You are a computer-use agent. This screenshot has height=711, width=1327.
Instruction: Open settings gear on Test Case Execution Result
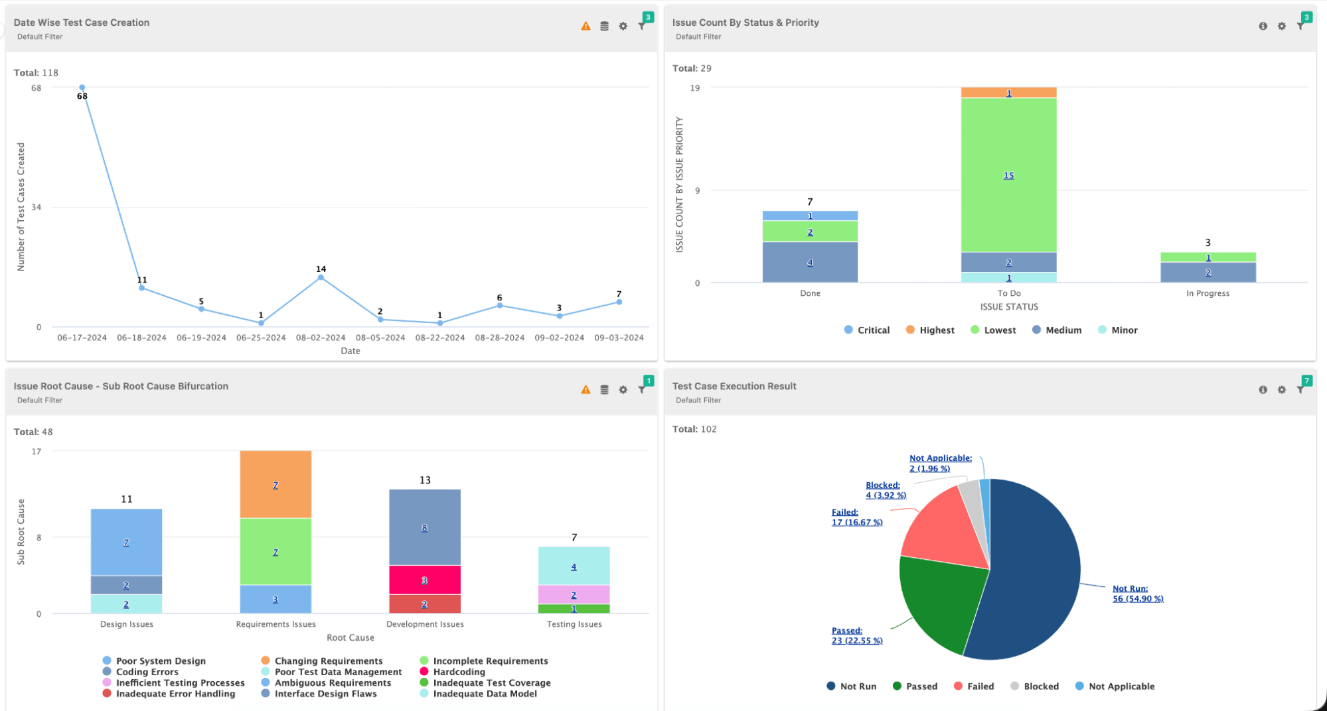[x=1281, y=390]
